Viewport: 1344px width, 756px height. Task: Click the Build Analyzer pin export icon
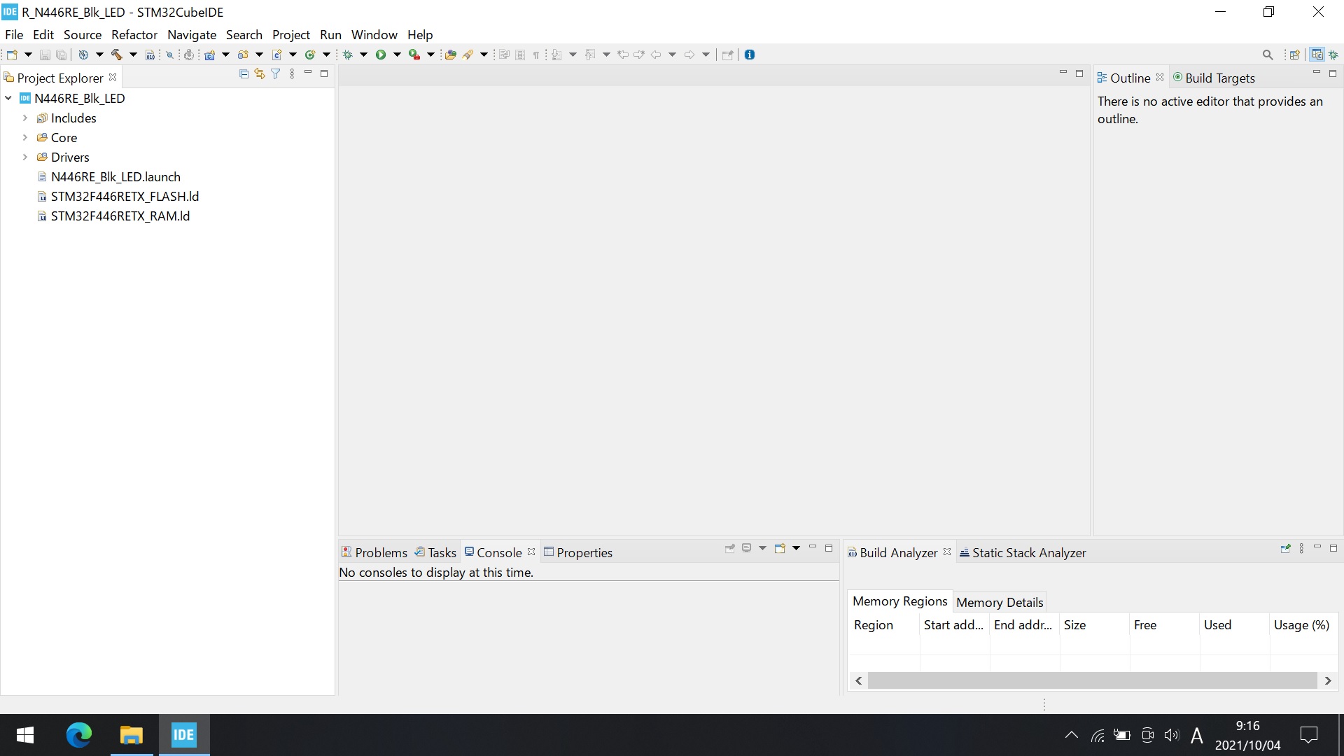coord(1285,548)
